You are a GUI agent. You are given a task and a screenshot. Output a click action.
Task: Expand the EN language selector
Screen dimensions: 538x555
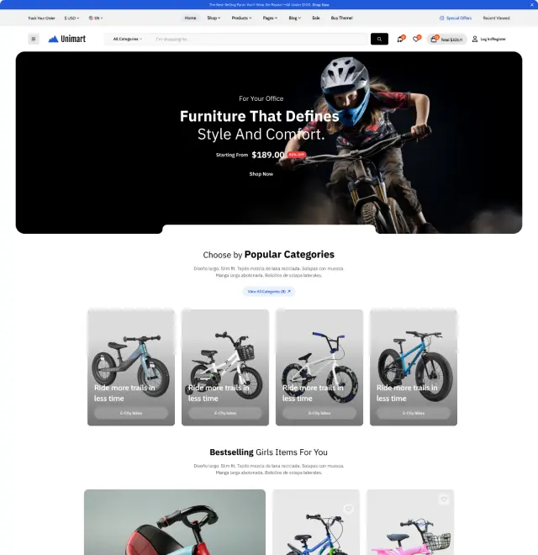[96, 18]
